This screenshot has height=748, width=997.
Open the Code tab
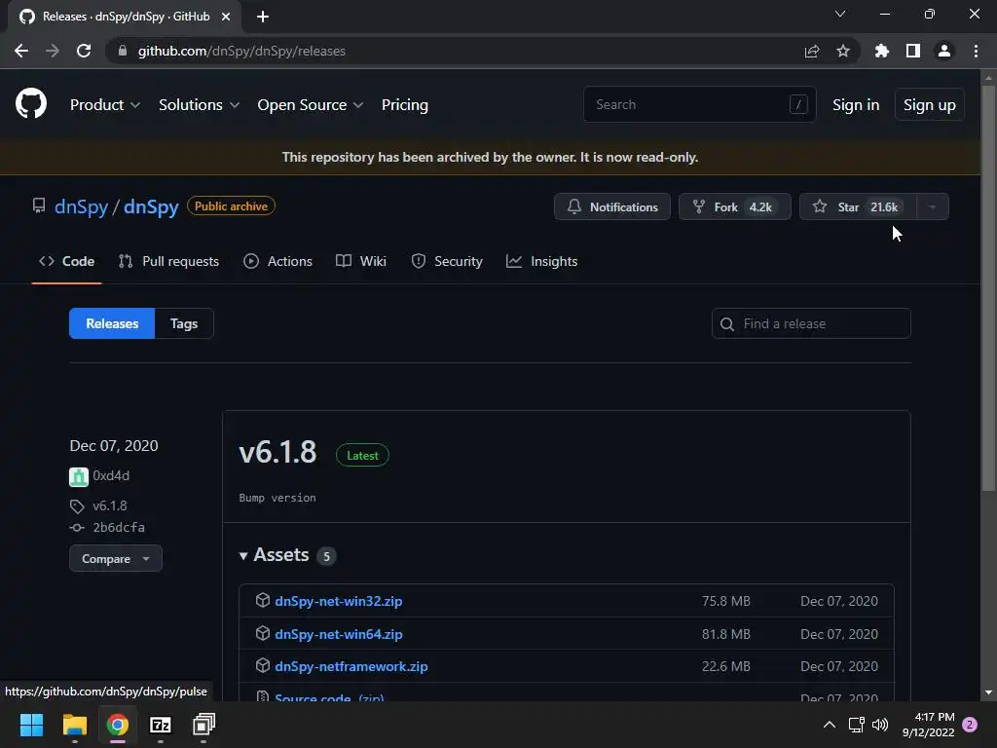tap(67, 261)
